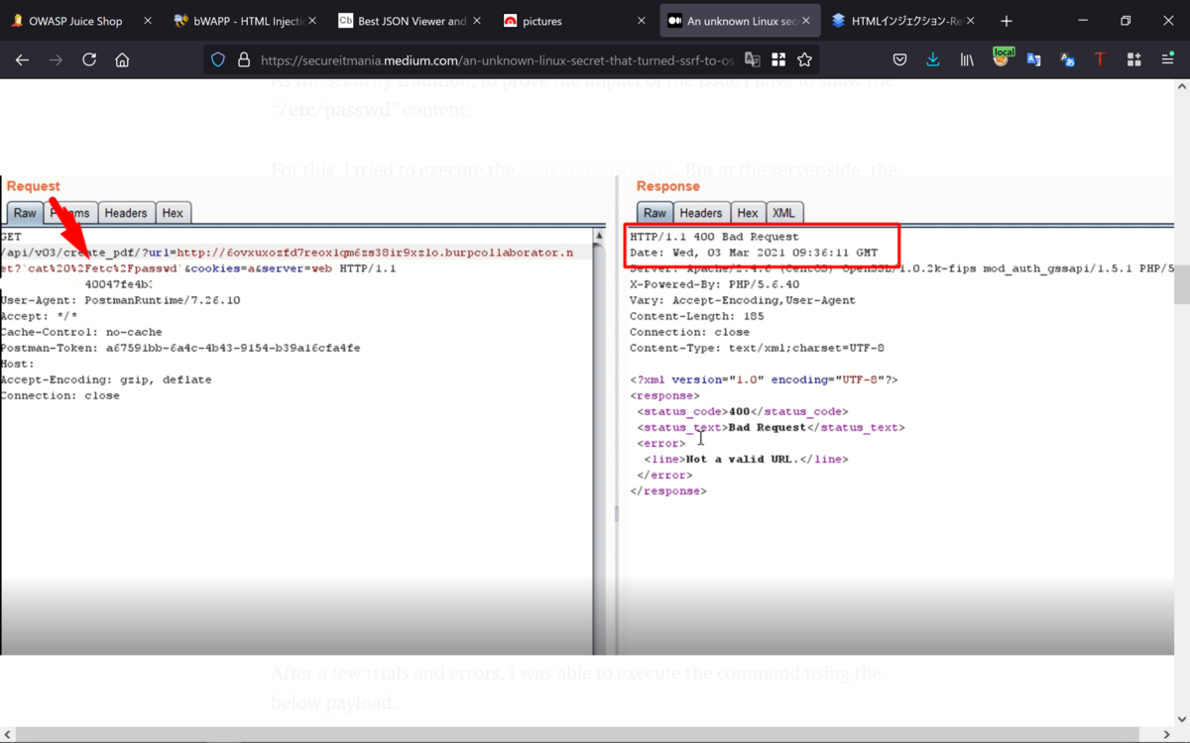
Task: Close the OWASP Juice Shop tab
Action: pyautogui.click(x=148, y=21)
